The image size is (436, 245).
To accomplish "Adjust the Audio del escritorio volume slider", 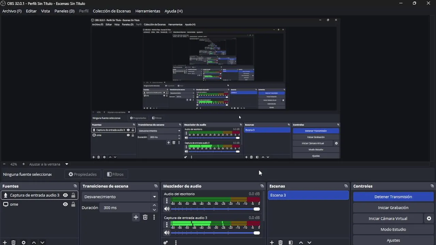I will 215,209.
